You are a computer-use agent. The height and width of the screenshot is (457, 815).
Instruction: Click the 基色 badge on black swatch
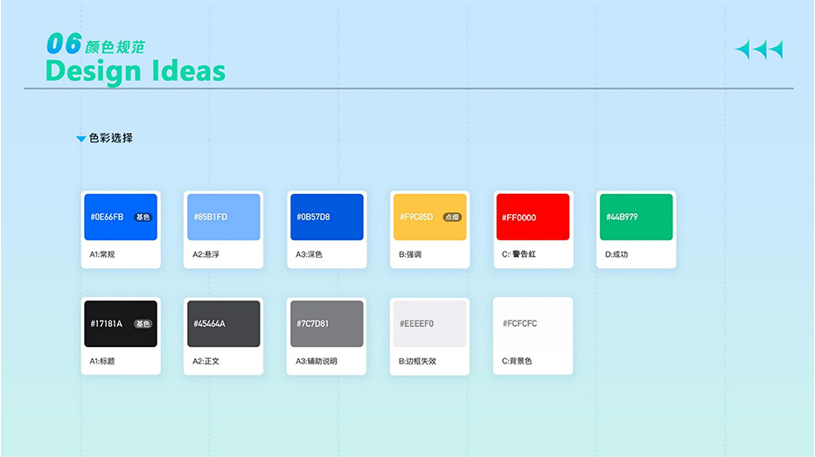[143, 323]
